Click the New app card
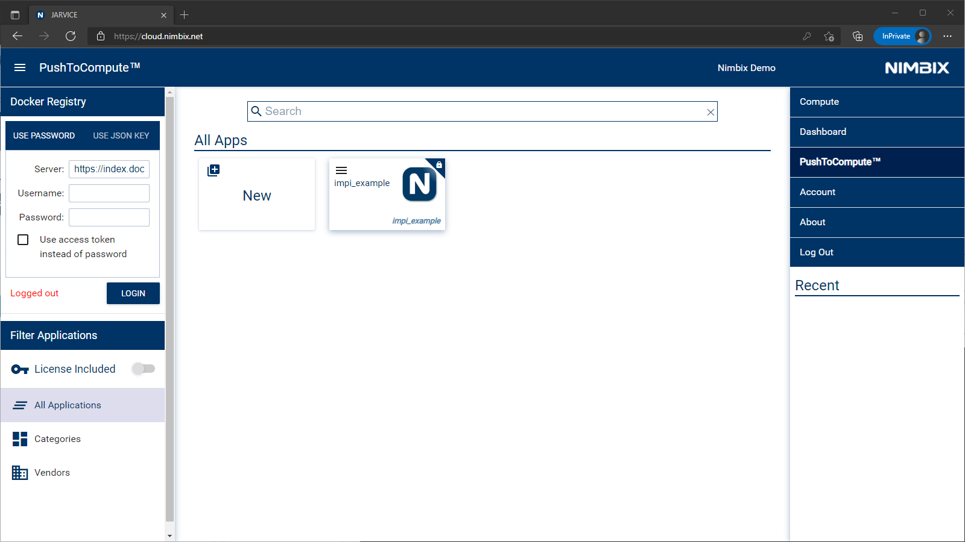Viewport: 965px width, 542px height. click(x=257, y=194)
